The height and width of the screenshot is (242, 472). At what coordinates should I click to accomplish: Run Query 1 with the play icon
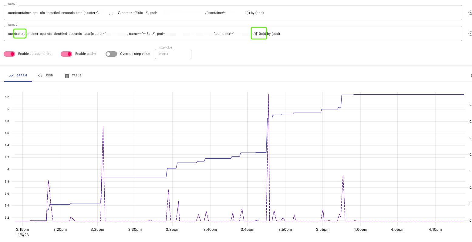pos(470,13)
